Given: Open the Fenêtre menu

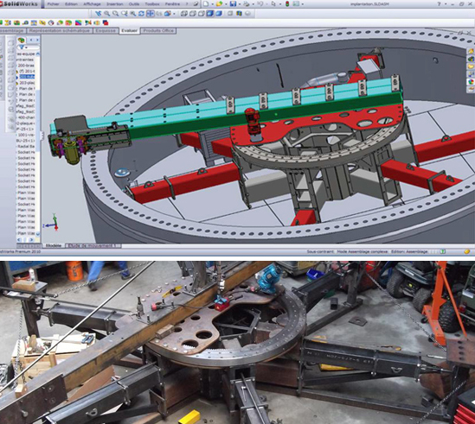Looking at the screenshot, I should tap(172, 4).
